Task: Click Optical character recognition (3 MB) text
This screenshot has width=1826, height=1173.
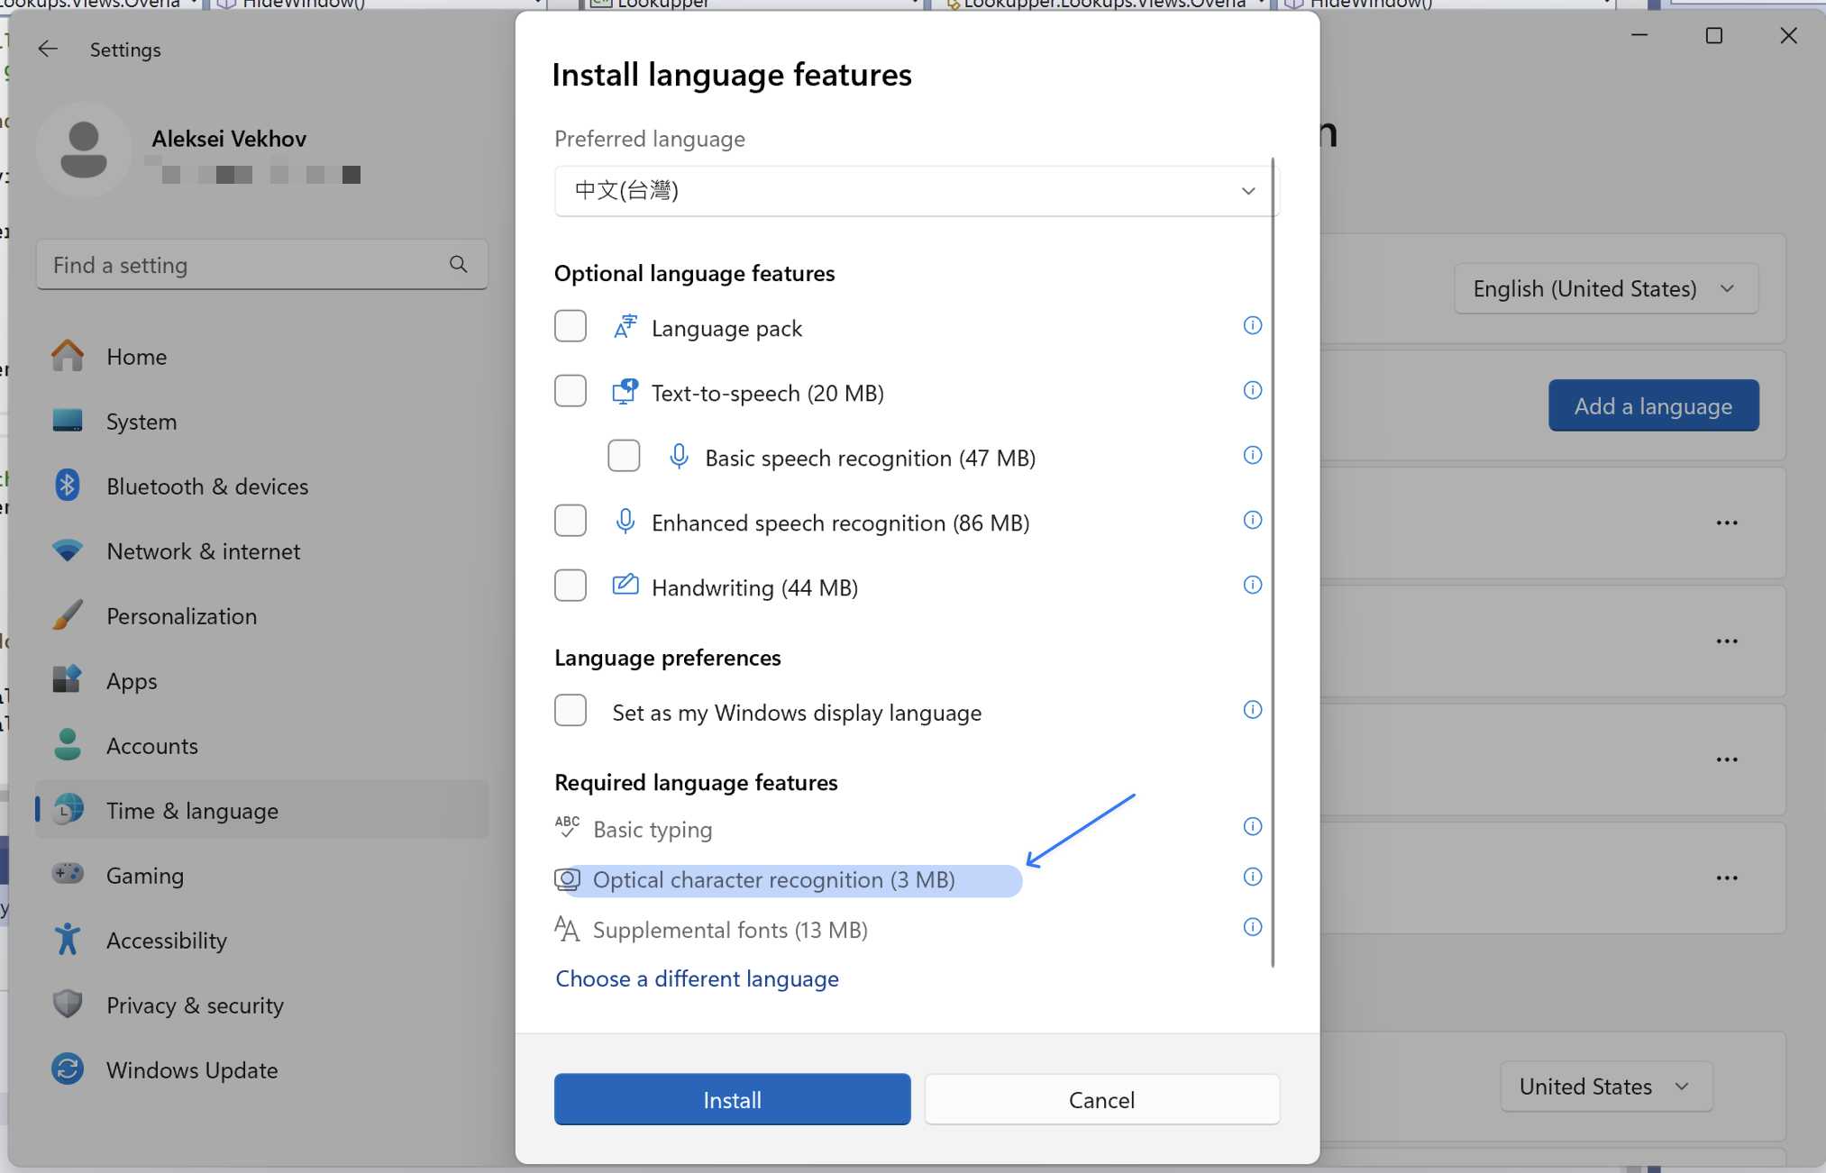Action: click(773, 879)
